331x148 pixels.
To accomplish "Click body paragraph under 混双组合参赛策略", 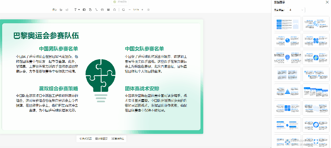I will pyautogui.click(x=47, y=103).
